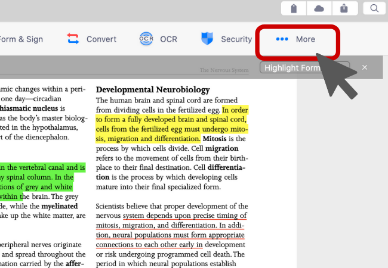Open the Form & Sign tab
388x268 pixels.
coord(21,39)
